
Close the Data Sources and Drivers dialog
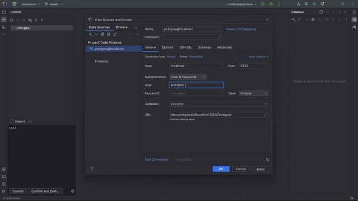tap(267, 20)
